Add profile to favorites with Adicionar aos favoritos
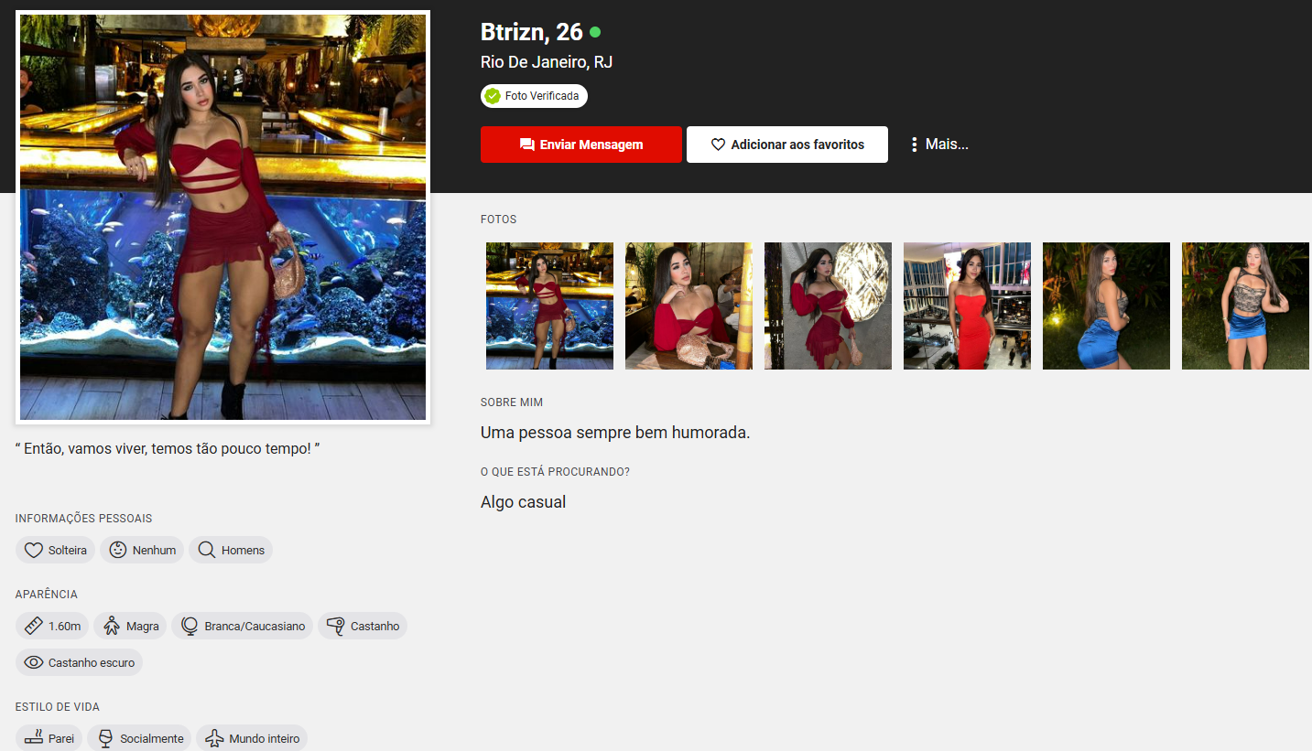This screenshot has width=1312, height=751. (787, 145)
